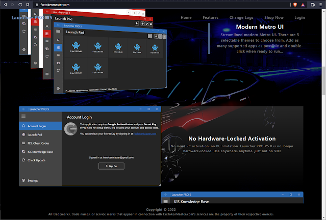Viewport: 326px width, 220px height.
Task: Click 'KIS Knowledge Base' window heading
Action: click(x=191, y=202)
